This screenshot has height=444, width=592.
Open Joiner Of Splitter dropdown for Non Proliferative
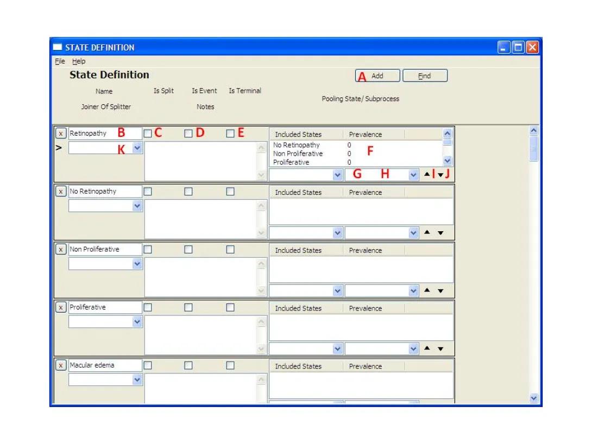click(x=137, y=264)
